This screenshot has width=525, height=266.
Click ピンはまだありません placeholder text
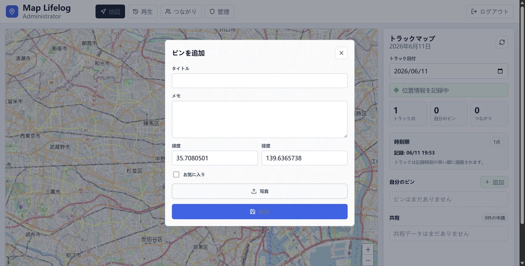coord(423,199)
